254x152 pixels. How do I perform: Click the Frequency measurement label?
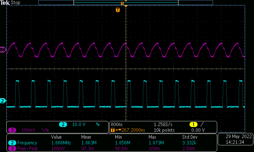click(x=27, y=143)
